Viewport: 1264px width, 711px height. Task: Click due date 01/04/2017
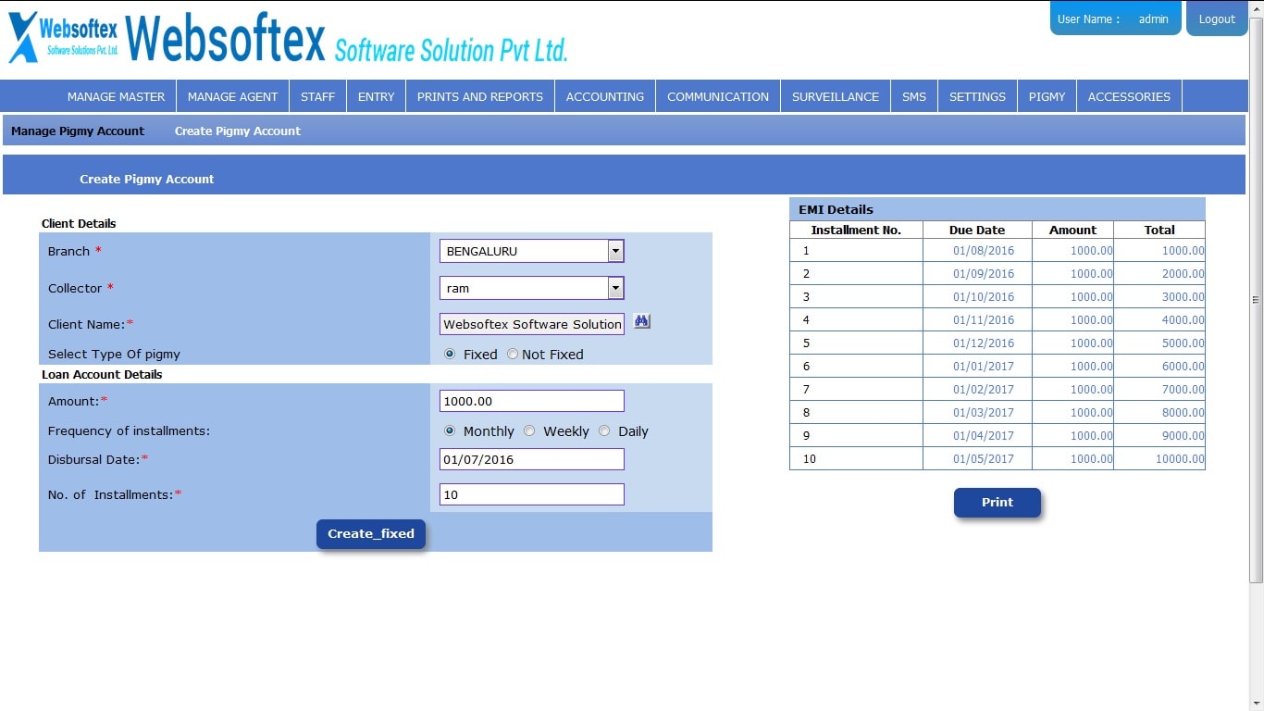point(984,435)
